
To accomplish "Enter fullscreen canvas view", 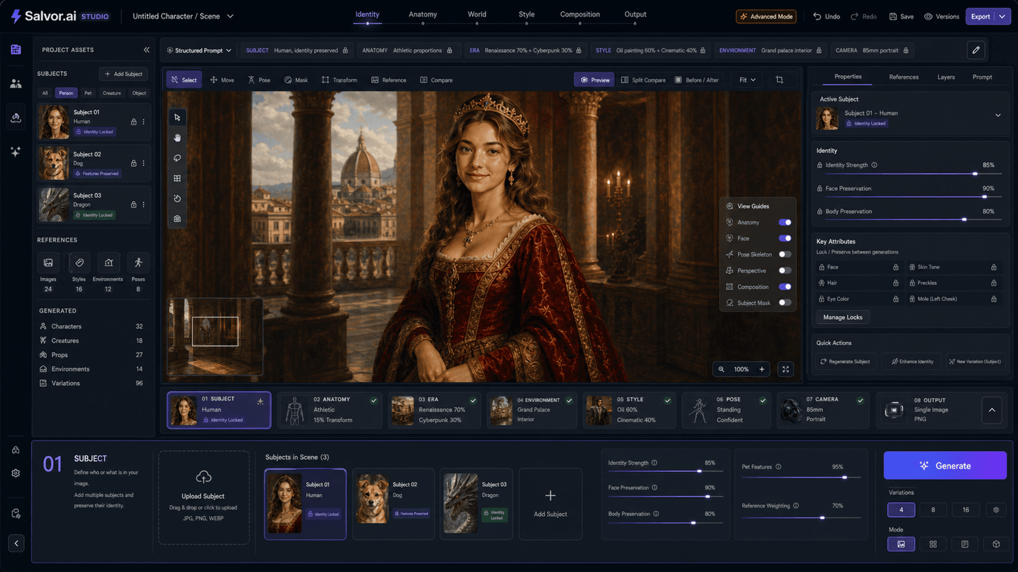I will [x=786, y=369].
